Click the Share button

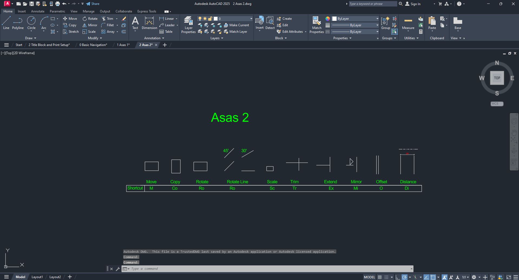(x=93, y=4)
